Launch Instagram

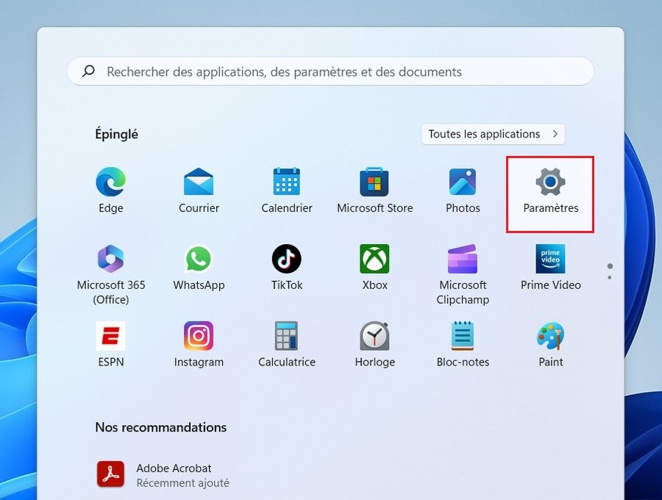[x=199, y=344]
